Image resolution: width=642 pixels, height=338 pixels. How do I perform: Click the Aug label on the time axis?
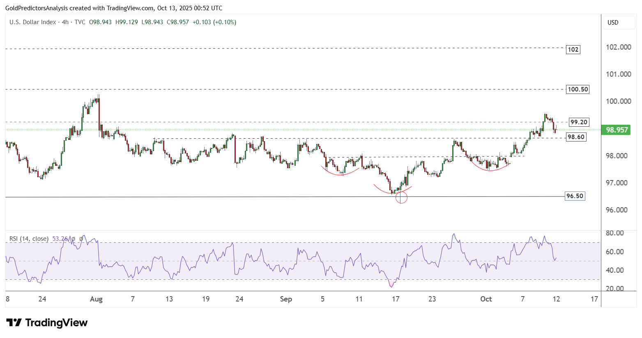(x=96, y=299)
